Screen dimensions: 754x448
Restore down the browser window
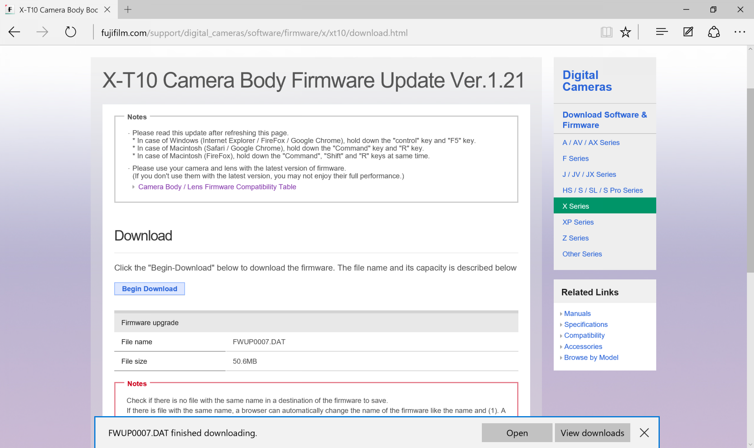(713, 9)
